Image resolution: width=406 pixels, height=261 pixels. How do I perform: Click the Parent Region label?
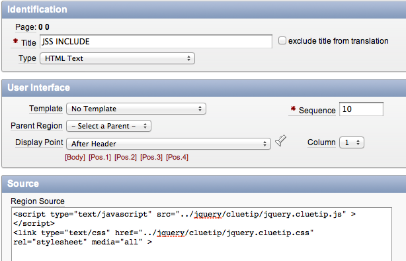[x=36, y=126]
